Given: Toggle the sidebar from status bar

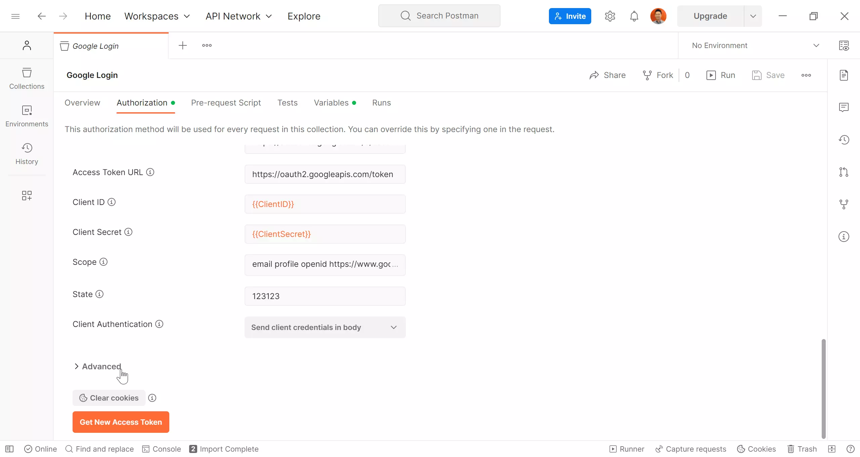Looking at the screenshot, I should pos(9,449).
